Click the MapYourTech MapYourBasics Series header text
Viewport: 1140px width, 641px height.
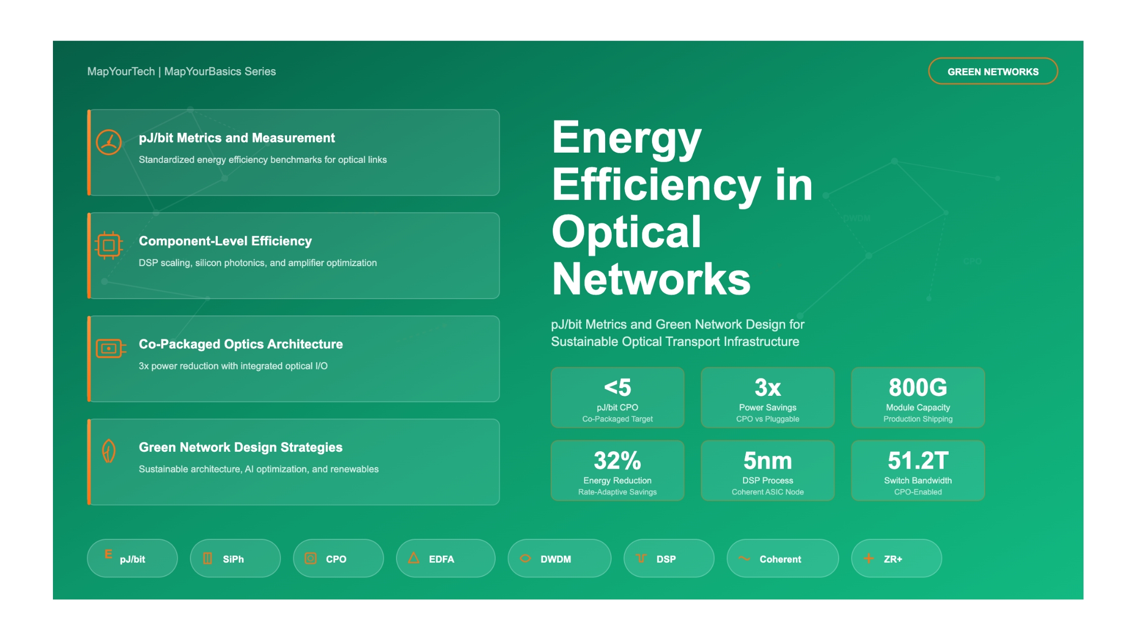click(182, 72)
